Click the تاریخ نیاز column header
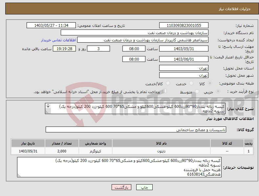Viewport: 259px width, 196px height. 28,143
